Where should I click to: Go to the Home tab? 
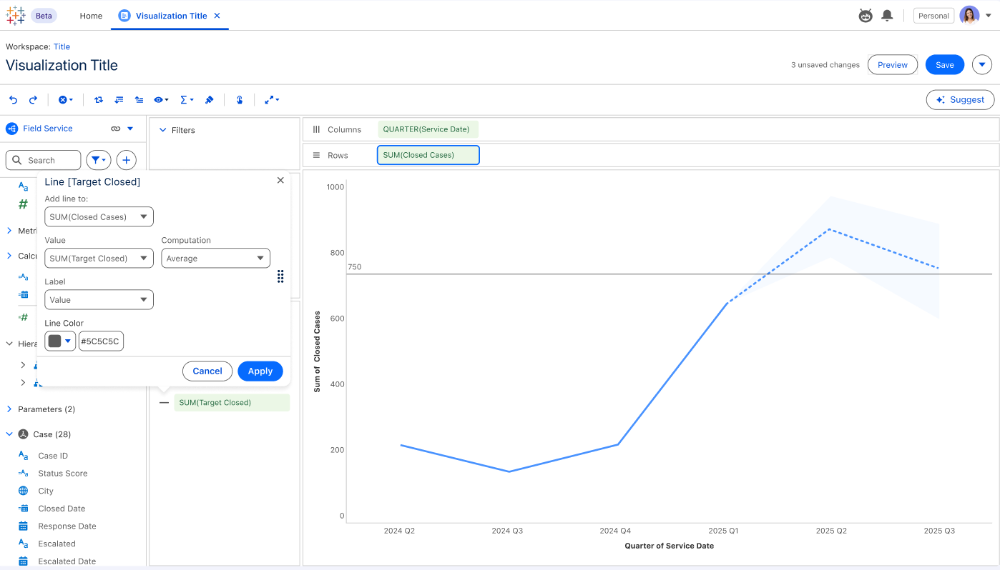(x=91, y=16)
